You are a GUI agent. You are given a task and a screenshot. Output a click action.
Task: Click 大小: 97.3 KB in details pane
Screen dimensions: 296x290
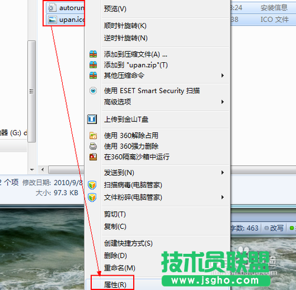[x=57, y=193]
